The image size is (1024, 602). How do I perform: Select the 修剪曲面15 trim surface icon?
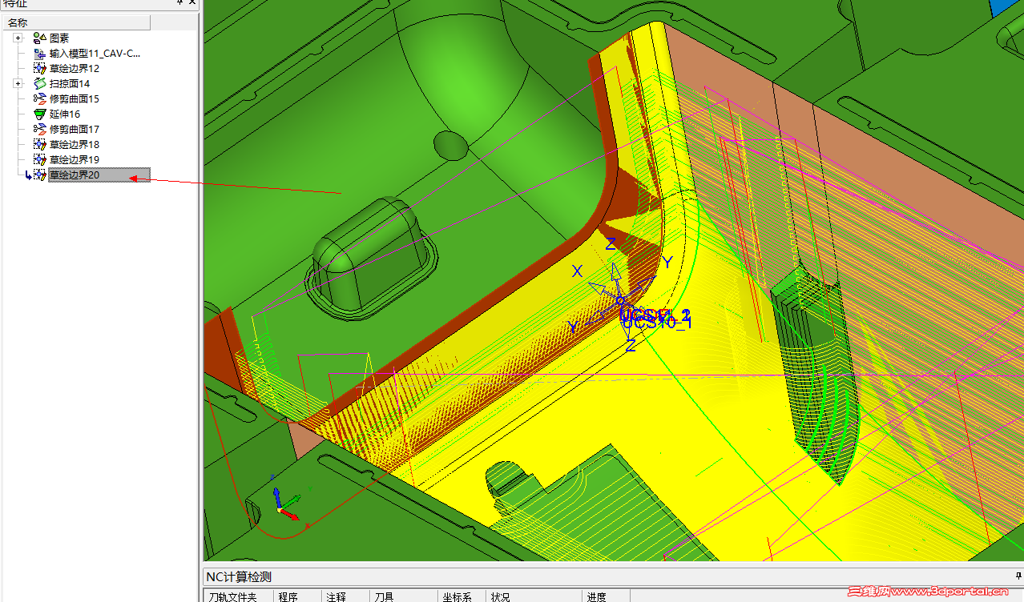(x=40, y=98)
